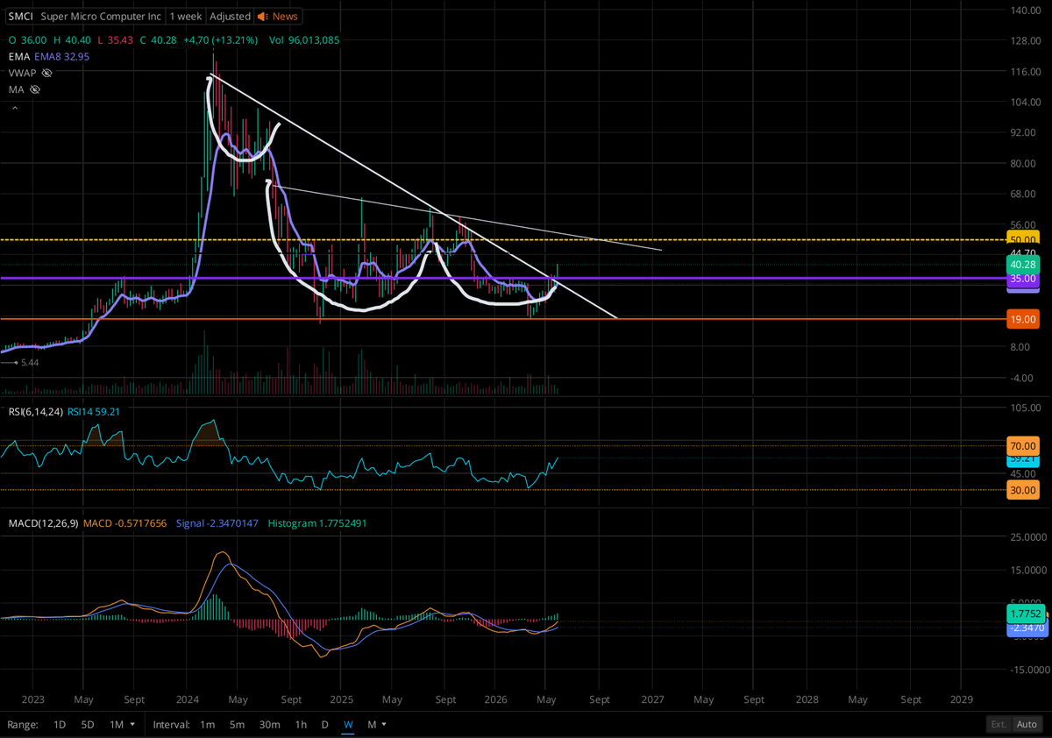This screenshot has width=1052, height=738.
Task: Switch interval to D daily
Action: pos(324,725)
